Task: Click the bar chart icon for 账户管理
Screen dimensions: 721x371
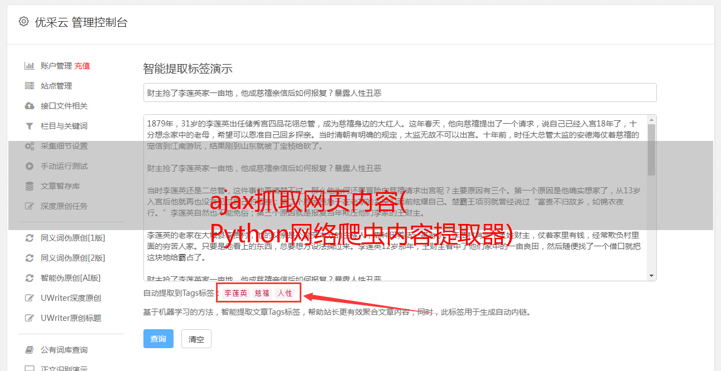Action: [x=30, y=66]
